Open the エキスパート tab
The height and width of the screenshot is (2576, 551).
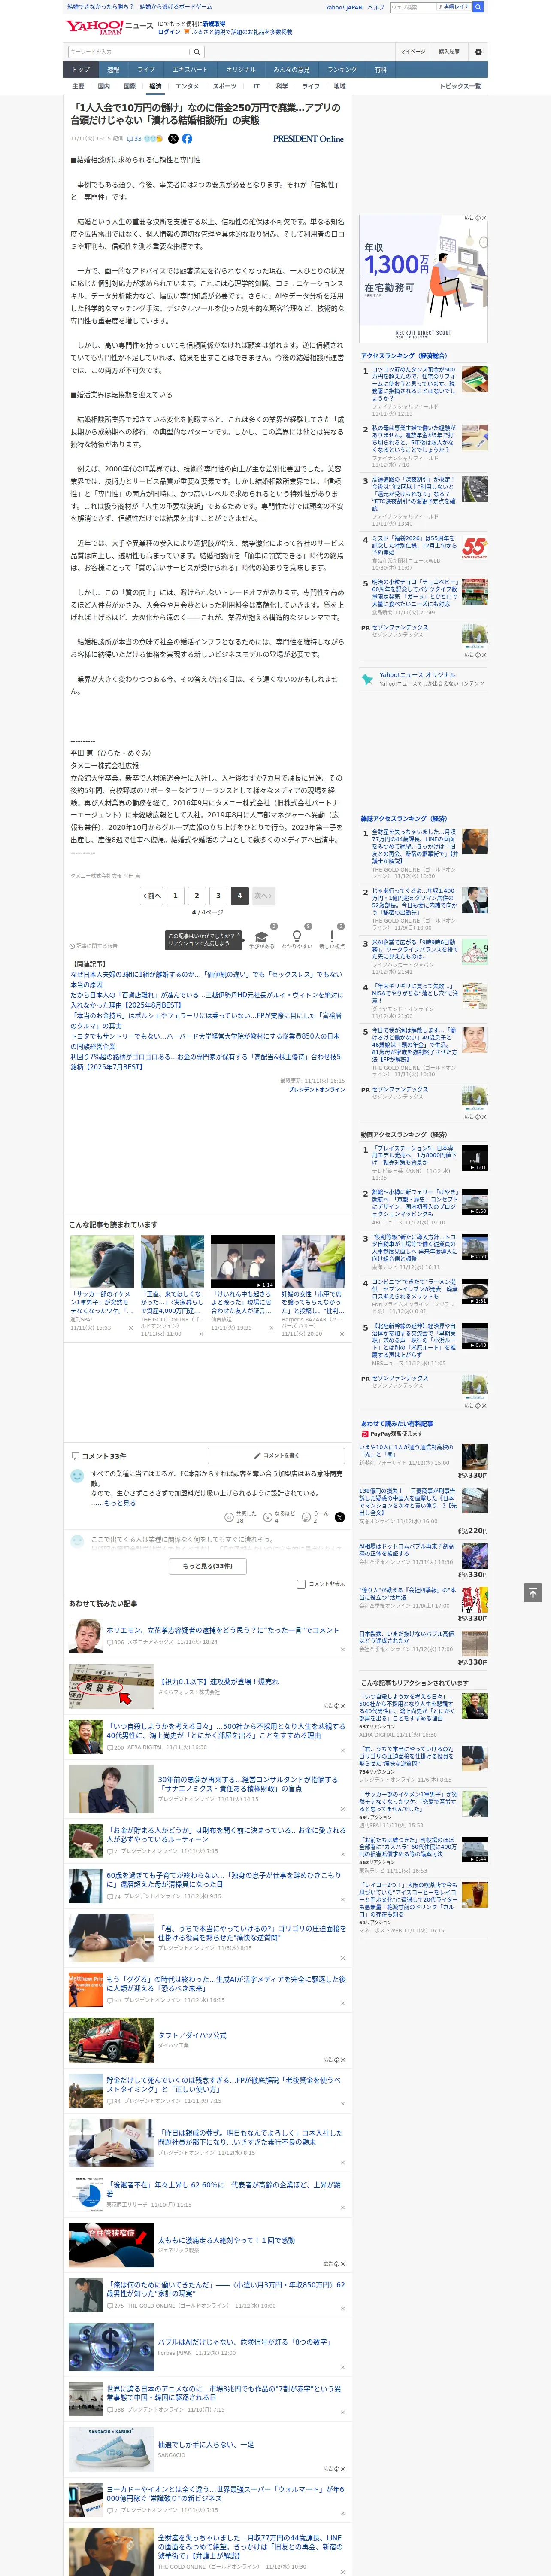[x=190, y=70]
